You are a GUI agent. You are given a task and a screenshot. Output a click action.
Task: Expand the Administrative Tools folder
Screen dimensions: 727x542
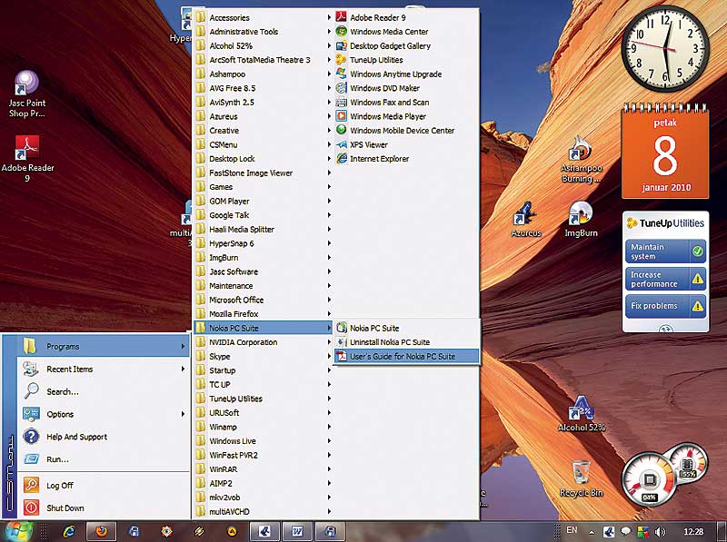[264, 32]
